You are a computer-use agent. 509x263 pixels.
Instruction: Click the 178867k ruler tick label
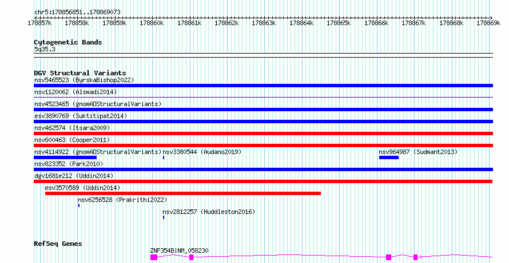[x=414, y=23]
